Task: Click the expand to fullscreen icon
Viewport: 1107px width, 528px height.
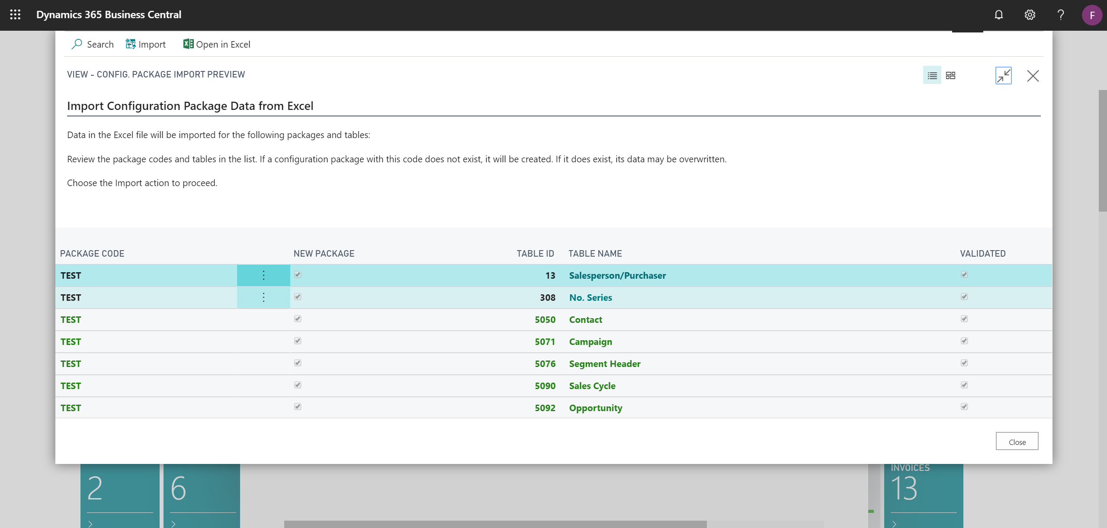Action: point(1002,75)
